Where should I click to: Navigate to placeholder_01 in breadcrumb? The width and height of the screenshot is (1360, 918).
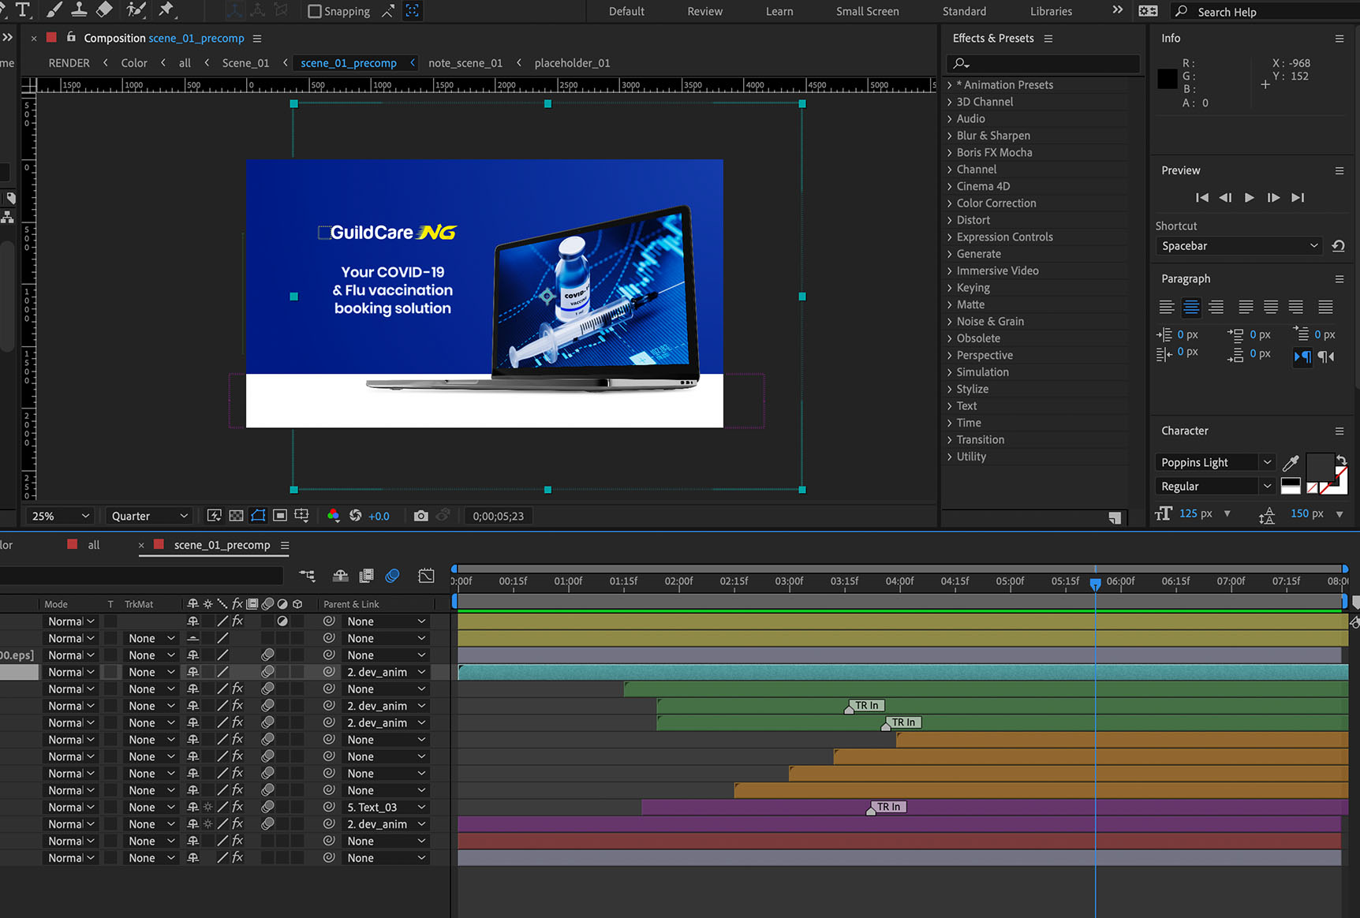(x=572, y=63)
